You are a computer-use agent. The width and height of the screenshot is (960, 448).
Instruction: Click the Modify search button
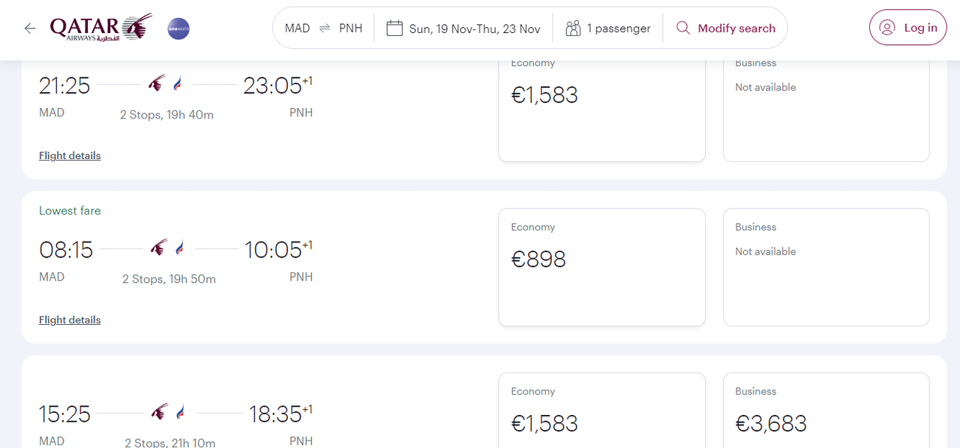click(725, 29)
